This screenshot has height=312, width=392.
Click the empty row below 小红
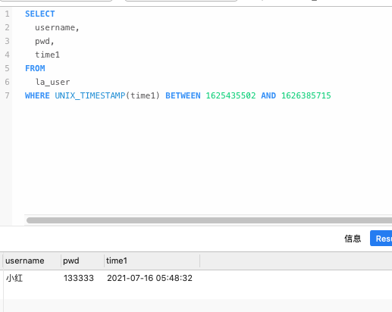pos(198,305)
